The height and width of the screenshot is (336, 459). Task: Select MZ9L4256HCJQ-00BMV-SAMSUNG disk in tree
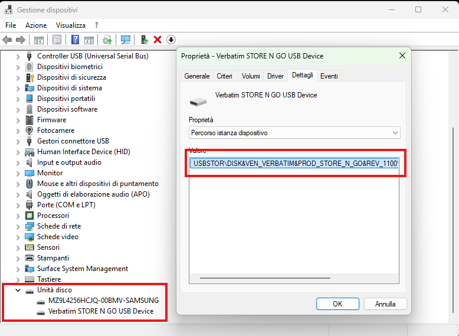click(103, 301)
